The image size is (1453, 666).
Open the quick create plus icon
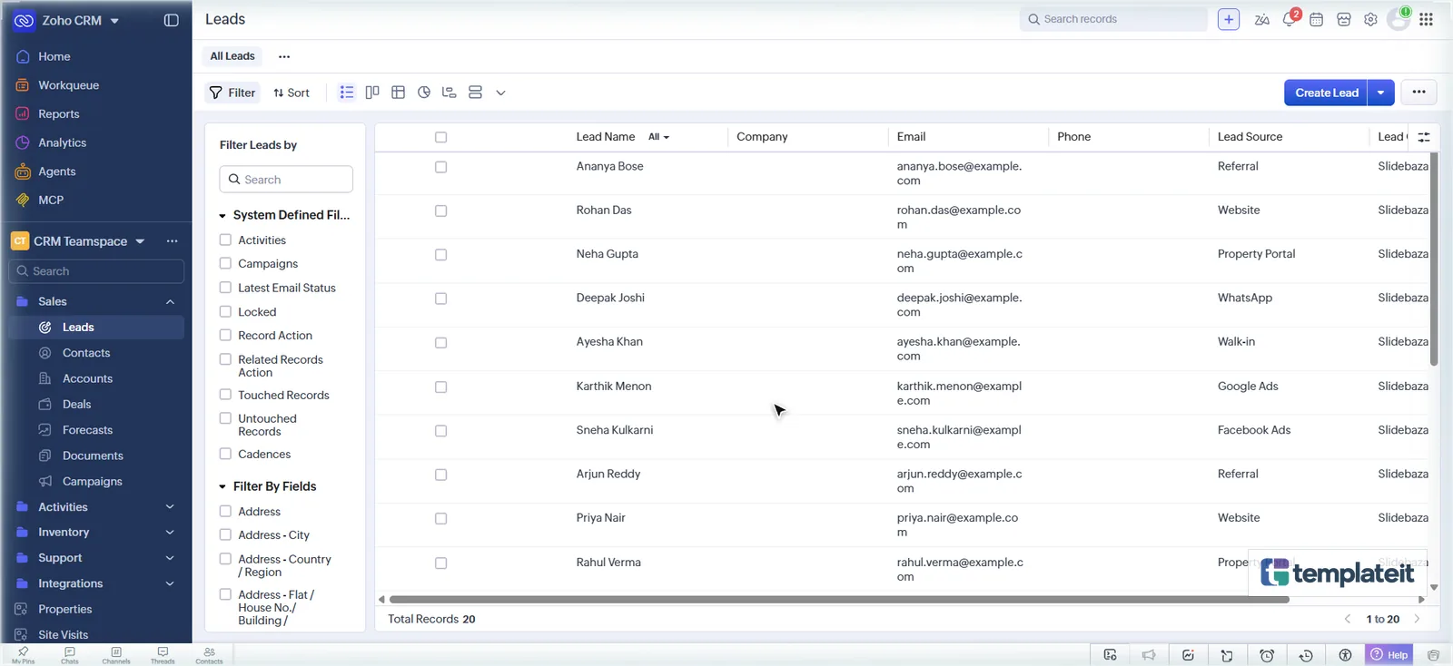click(x=1229, y=19)
